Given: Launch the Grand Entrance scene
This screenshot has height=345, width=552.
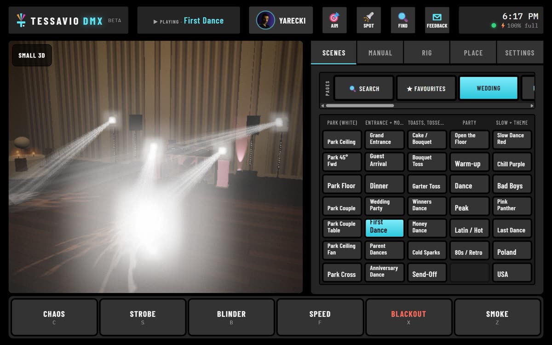Looking at the screenshot, I should 384,139.
